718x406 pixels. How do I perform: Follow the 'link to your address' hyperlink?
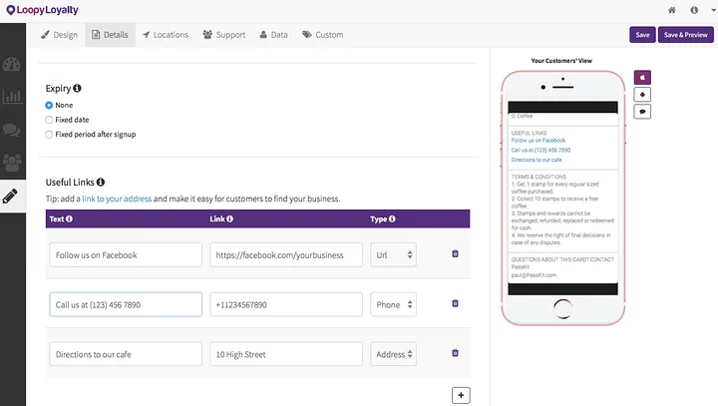point(117,199)
